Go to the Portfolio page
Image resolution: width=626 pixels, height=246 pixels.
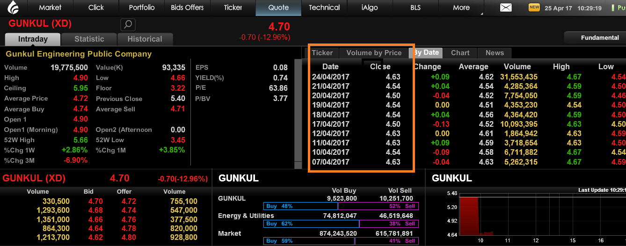pos(142,7)
